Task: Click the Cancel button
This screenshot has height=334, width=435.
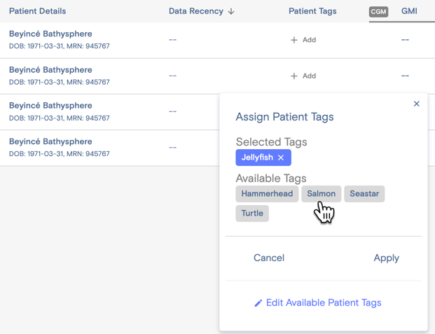Action: (269, 258)
